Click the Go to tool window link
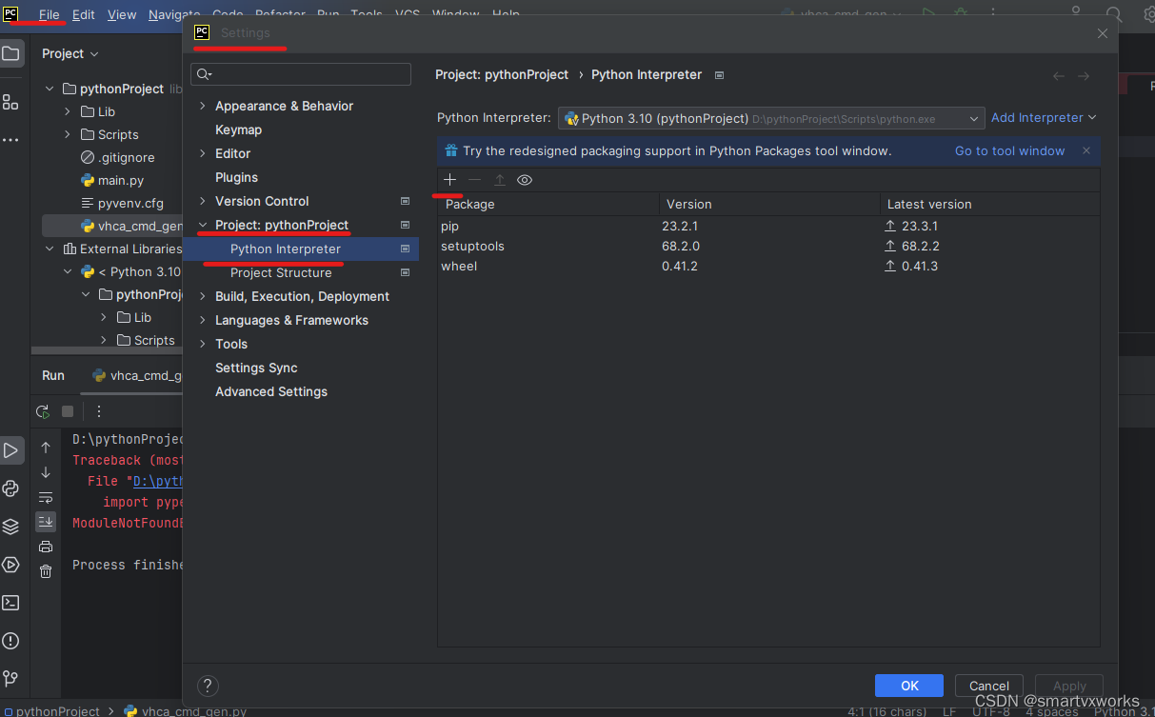Screen dimensions: 1155x717 pyautogui.click(x=1010, y=150)
